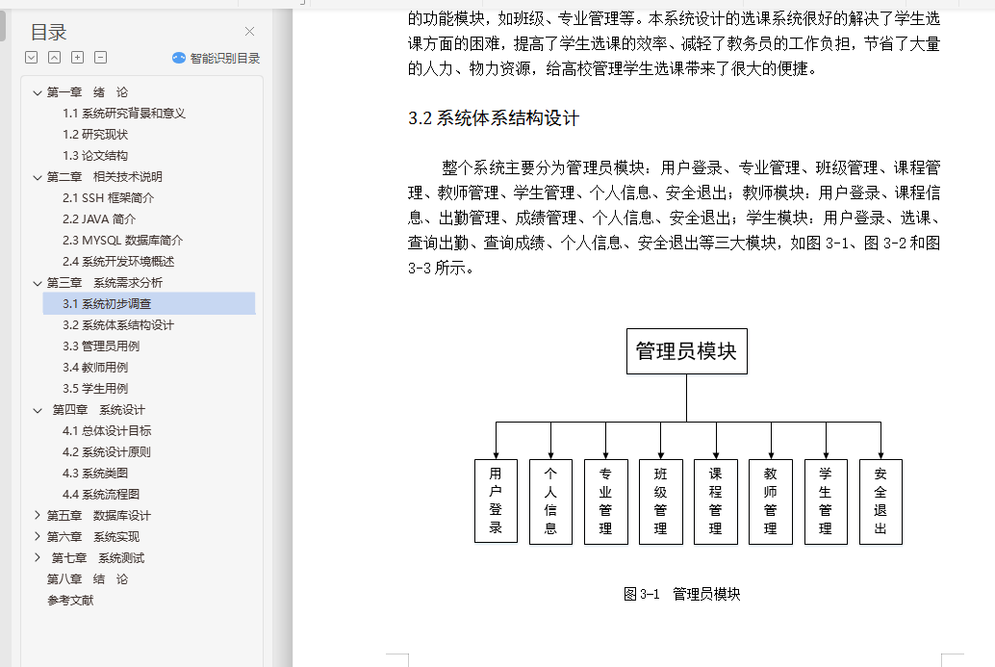Collapse the 第三章 系统需求分析 chapter
This screenshot has width=995, height=667.
coord(38,283)
